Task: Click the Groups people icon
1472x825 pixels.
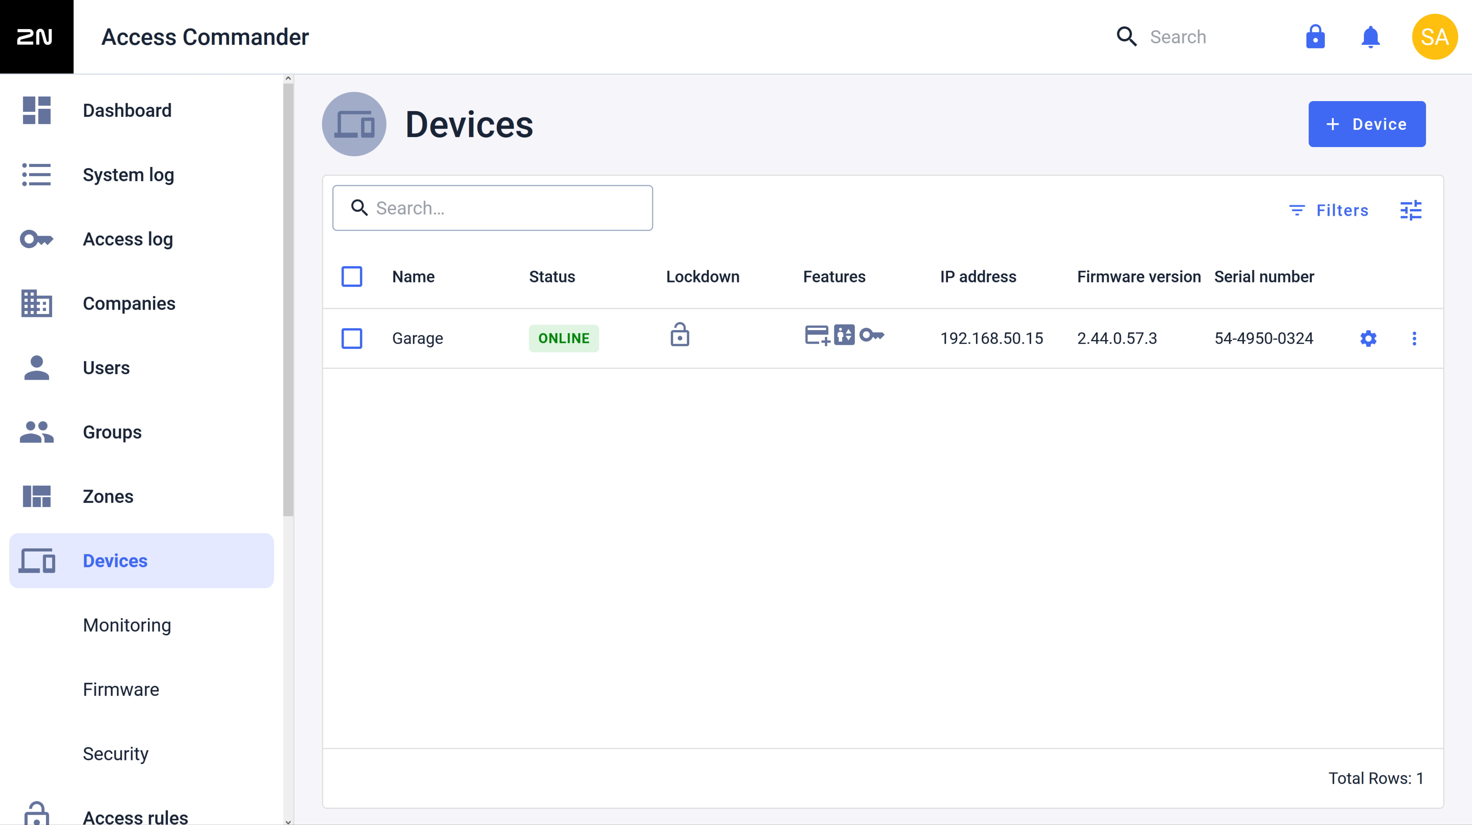Action: pyautogui.click(x=36, y=432)
